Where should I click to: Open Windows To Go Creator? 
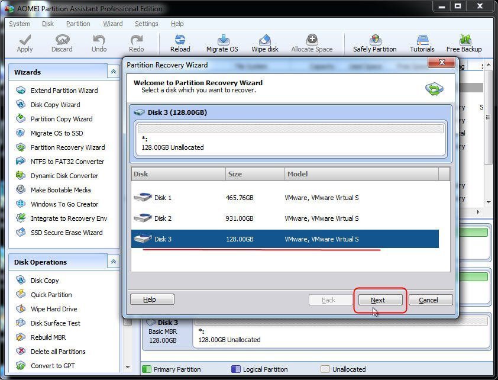click(57, 204)
